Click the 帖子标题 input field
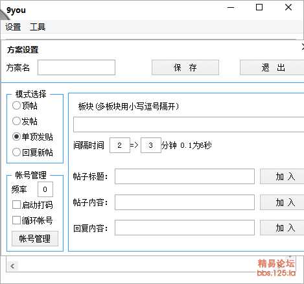 [x=185, y=176]
